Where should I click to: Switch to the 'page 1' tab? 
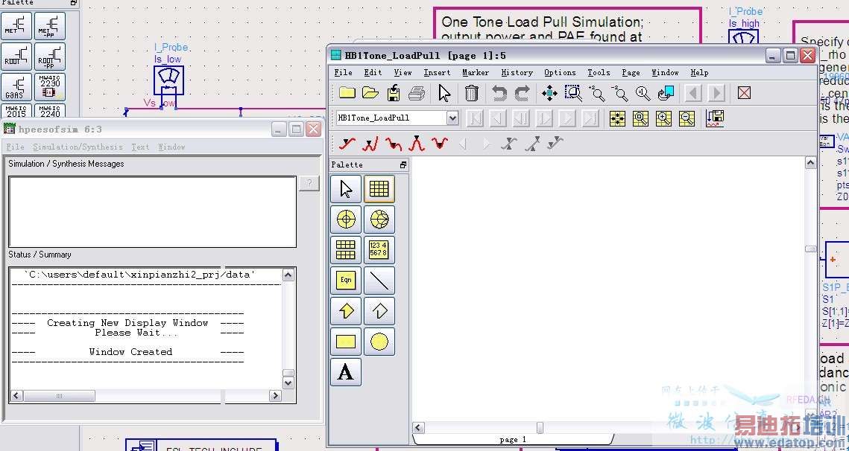[x=512, y=439]
